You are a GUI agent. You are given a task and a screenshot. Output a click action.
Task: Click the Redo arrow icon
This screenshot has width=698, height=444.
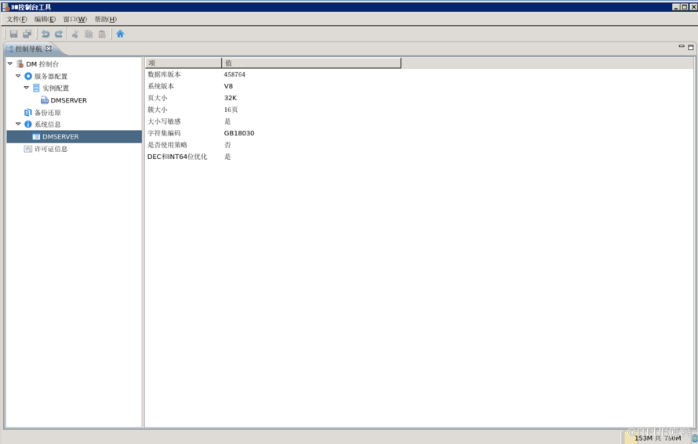click(x=59, y=34)
